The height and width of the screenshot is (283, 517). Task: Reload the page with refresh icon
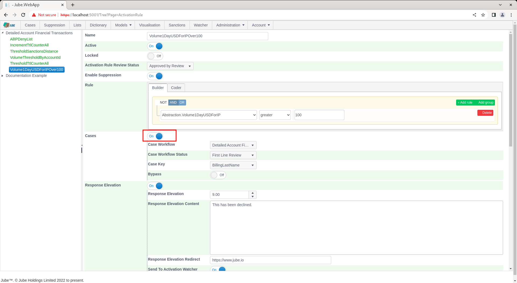[x=23, y=15]
